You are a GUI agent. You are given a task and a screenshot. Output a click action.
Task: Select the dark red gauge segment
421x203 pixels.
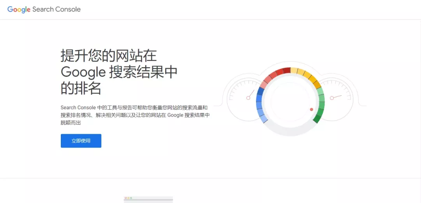click(x=287, y=70)
